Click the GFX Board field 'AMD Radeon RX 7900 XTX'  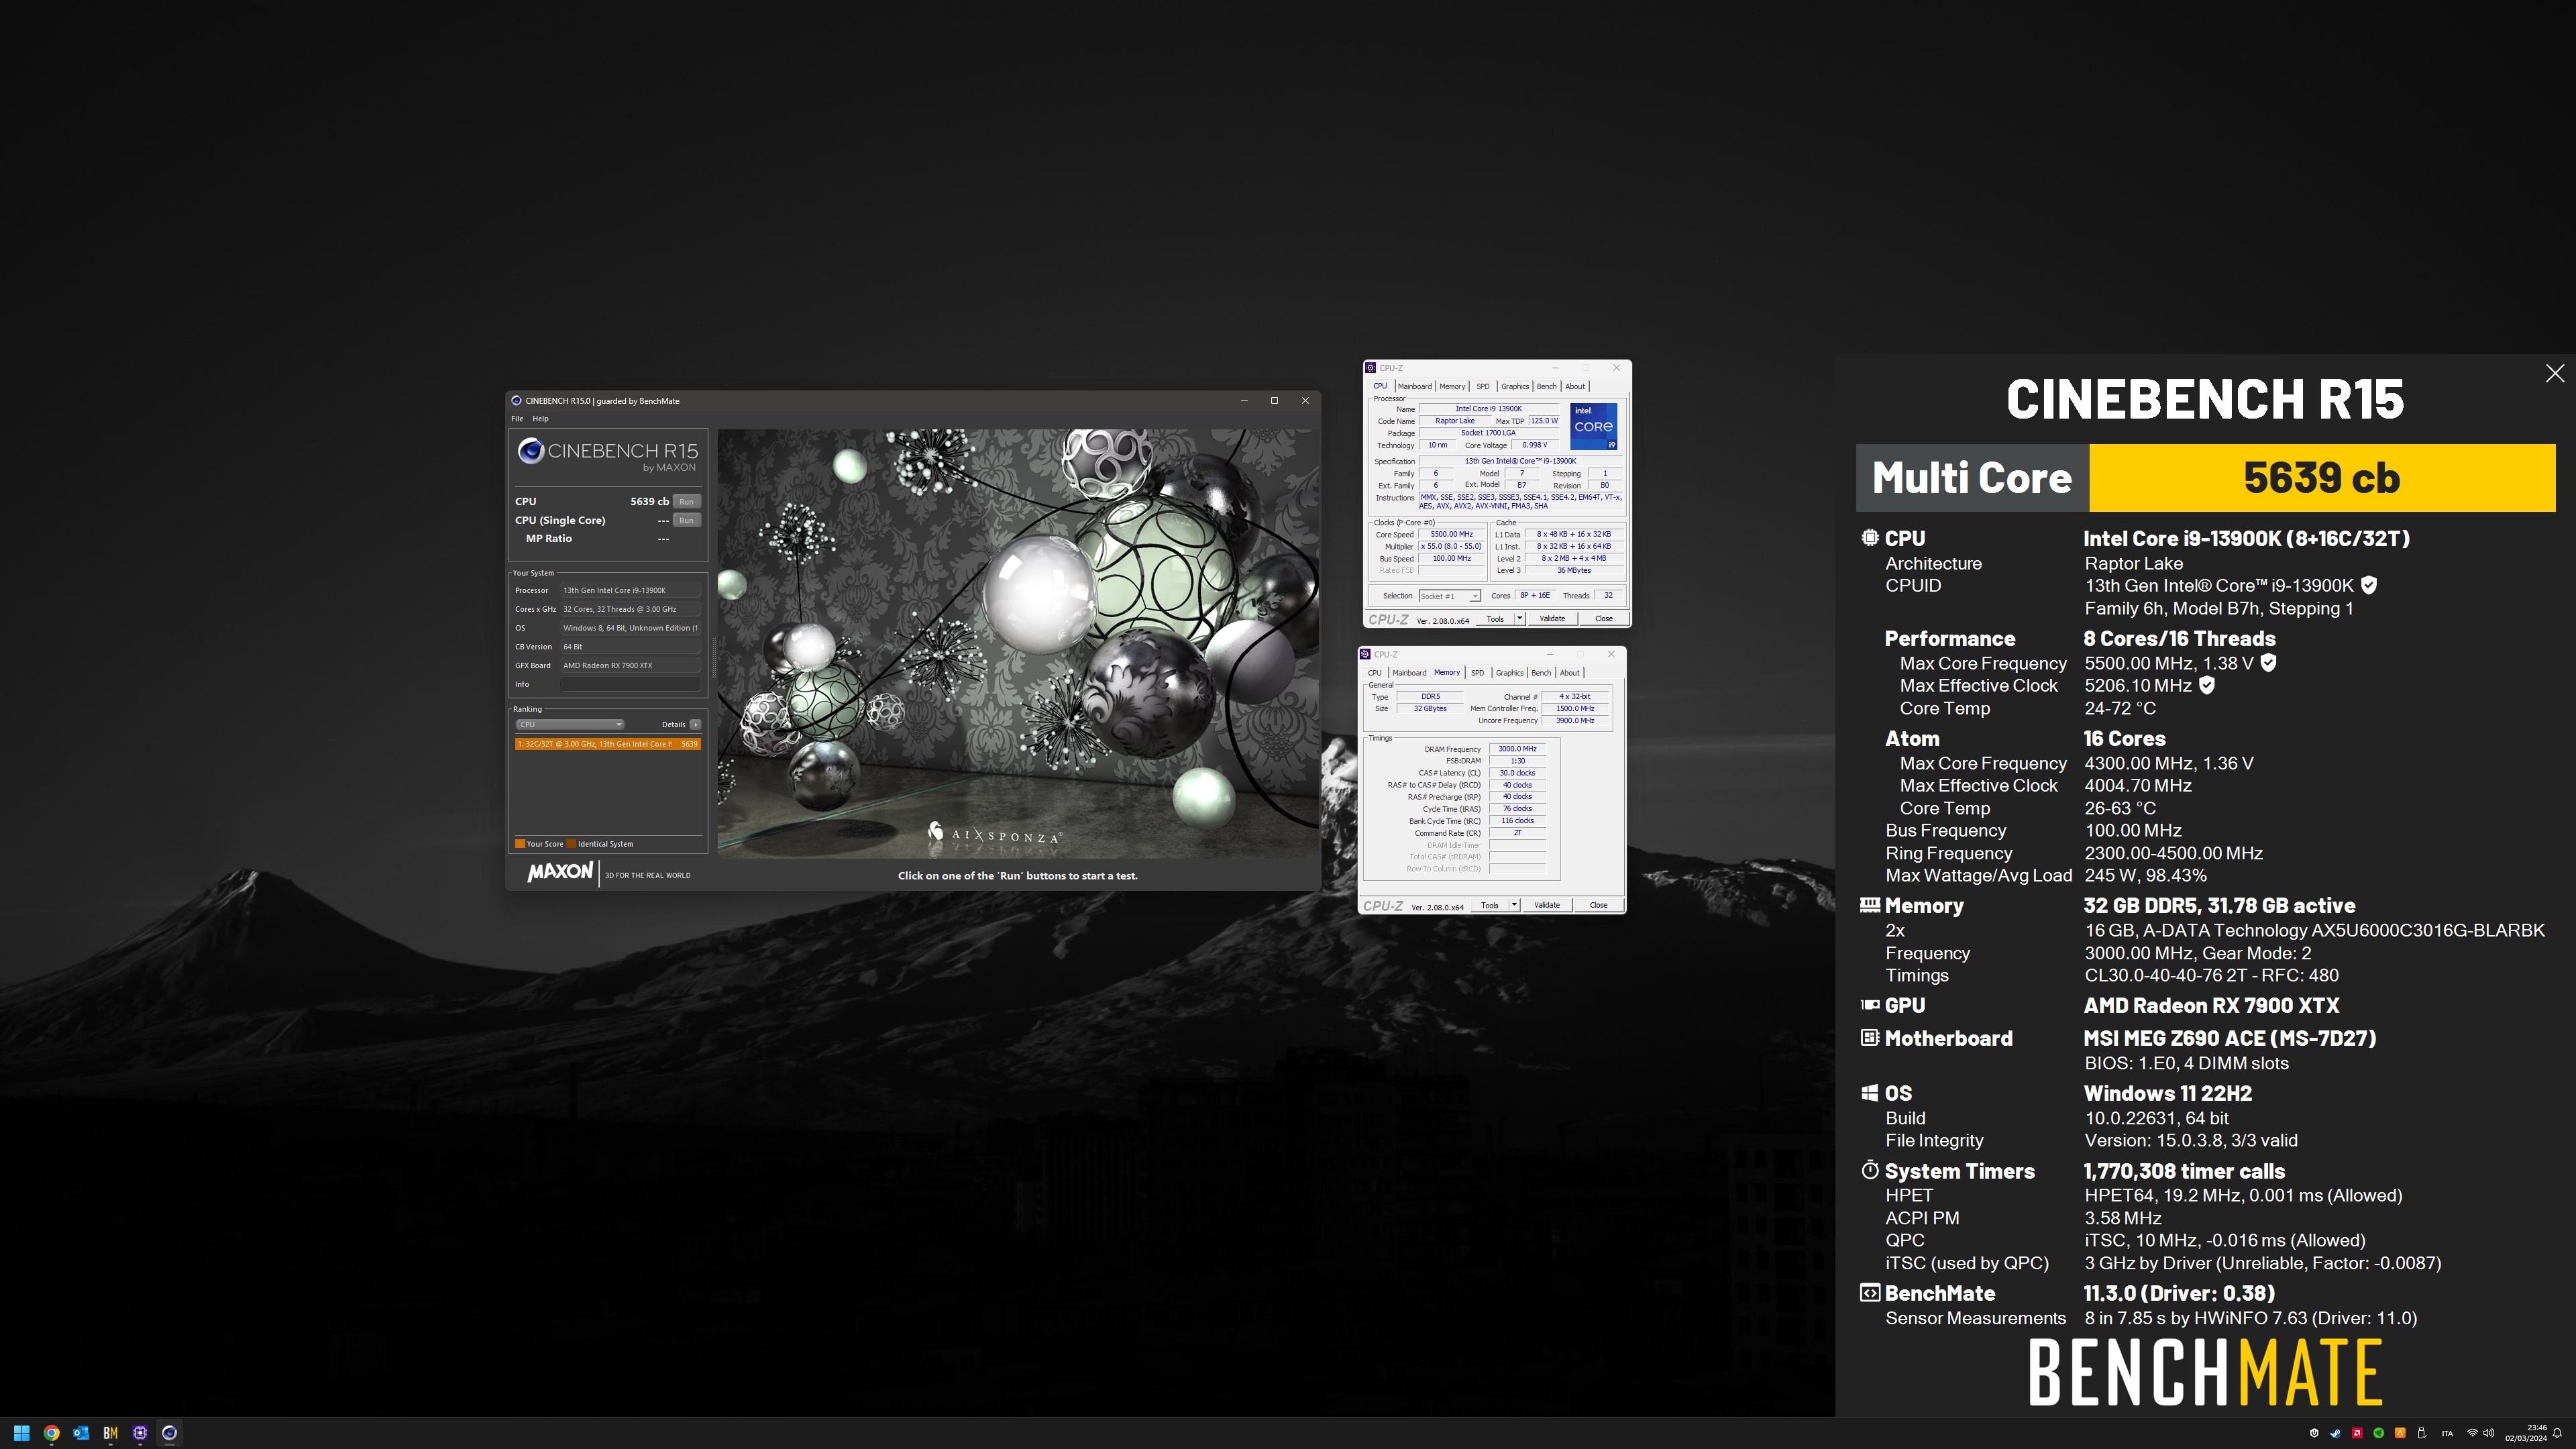point(630,665)
